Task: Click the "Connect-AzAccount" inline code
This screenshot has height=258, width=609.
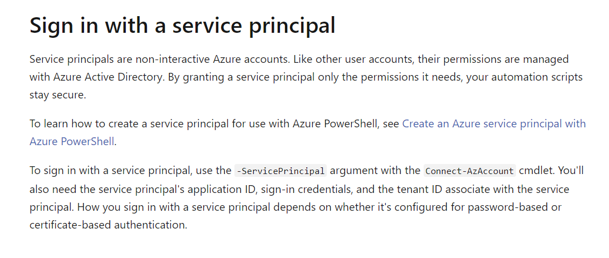Action: pyautogui.click(x=470, y=170)
